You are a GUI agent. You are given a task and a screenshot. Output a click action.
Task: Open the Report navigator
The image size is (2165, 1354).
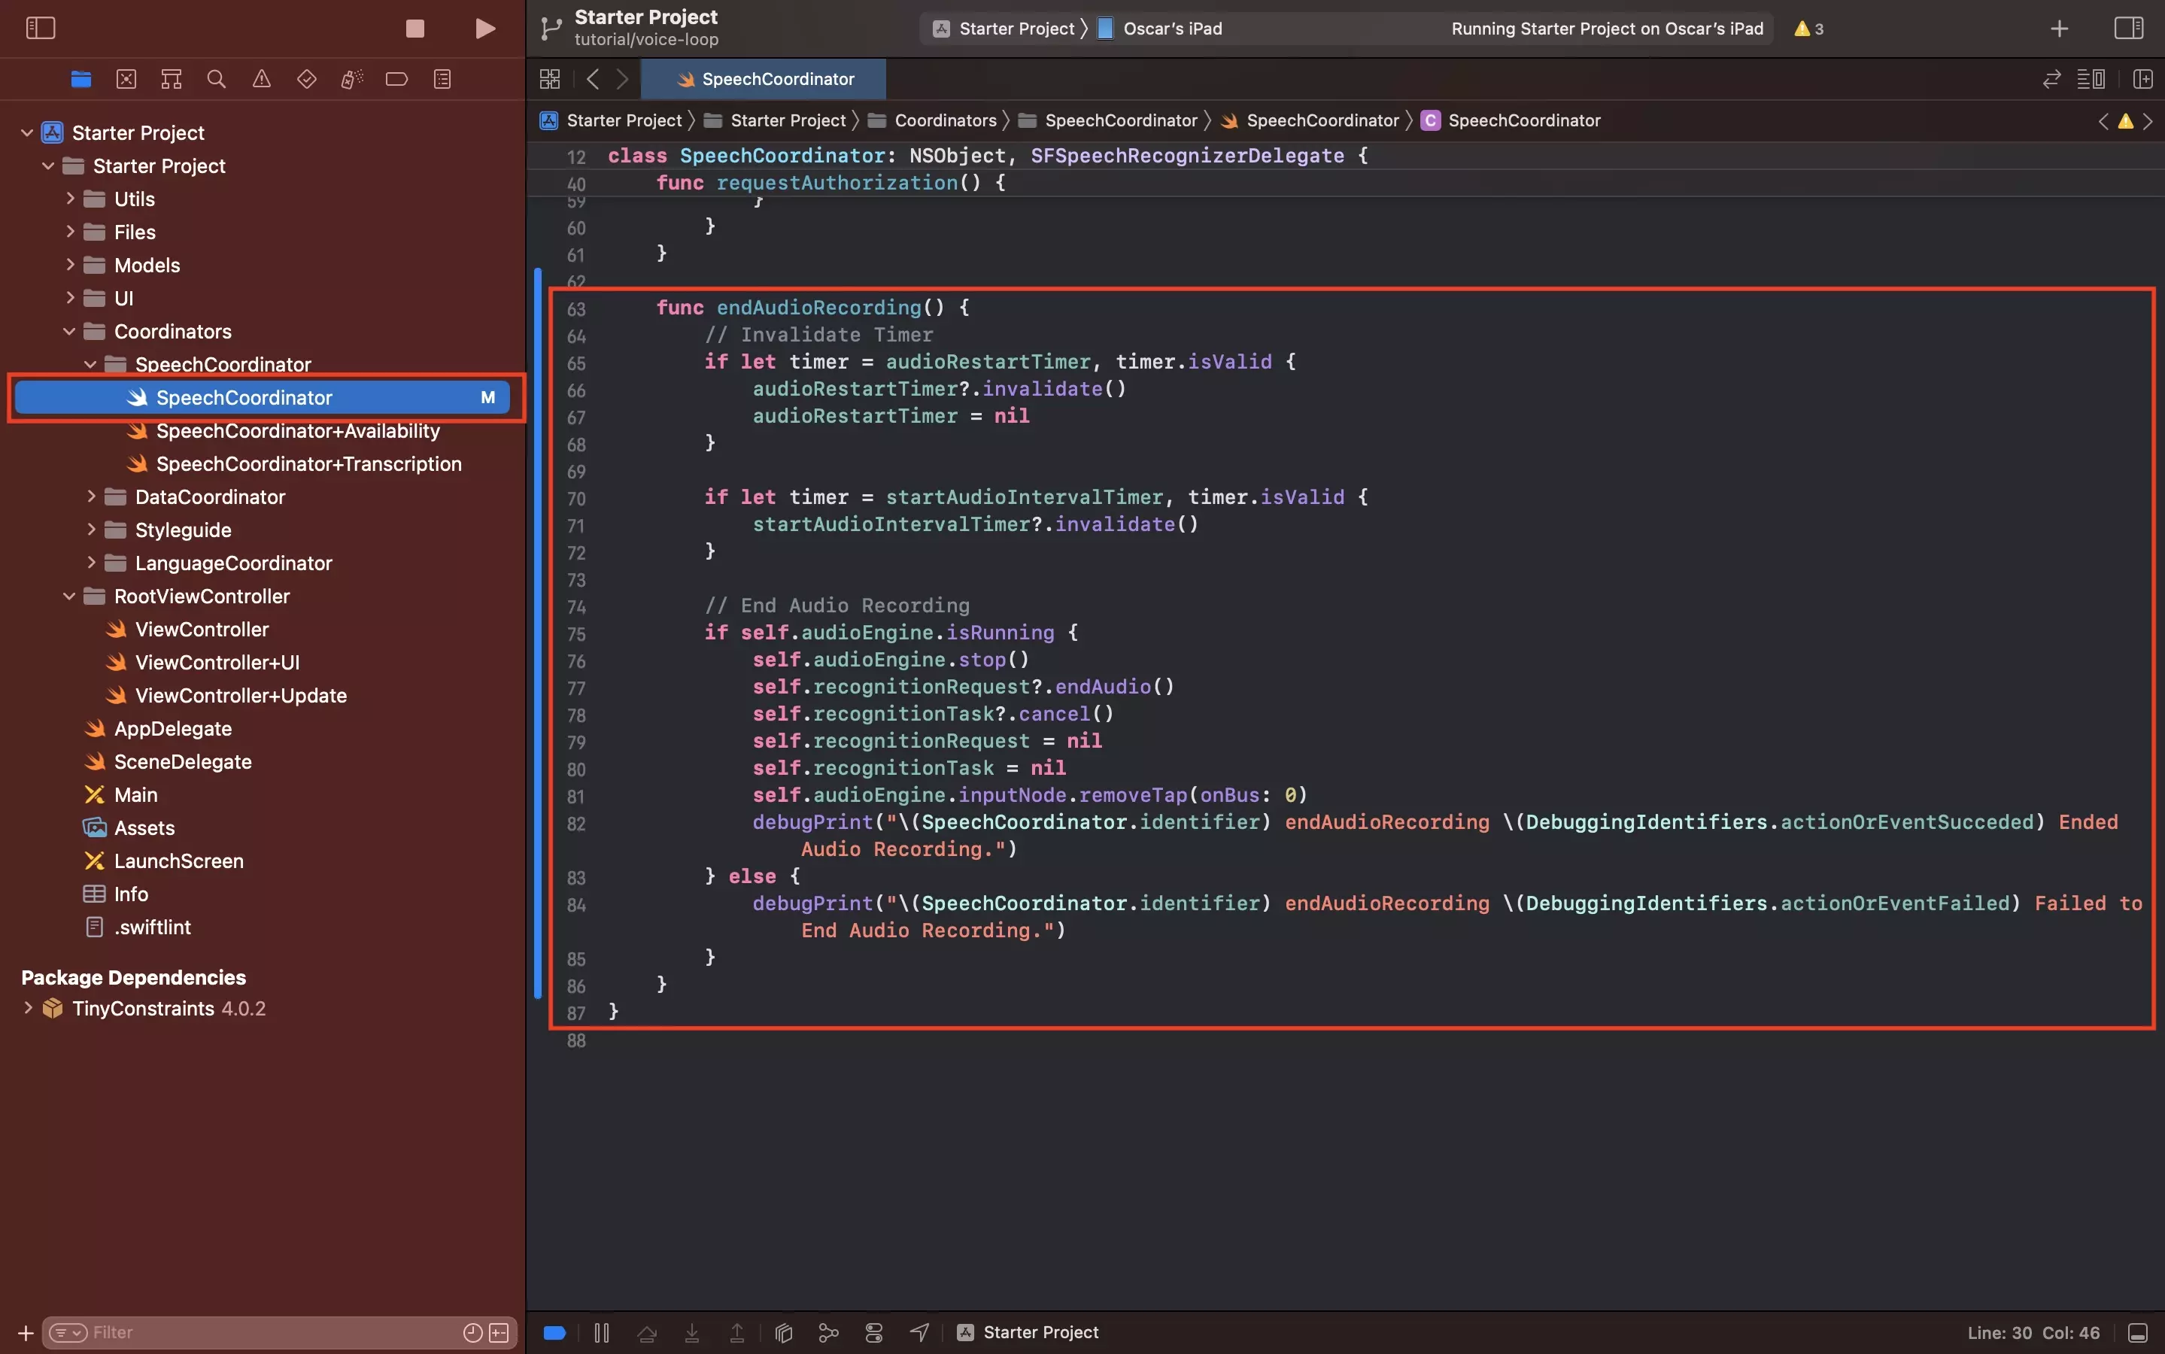pos(442,79)
